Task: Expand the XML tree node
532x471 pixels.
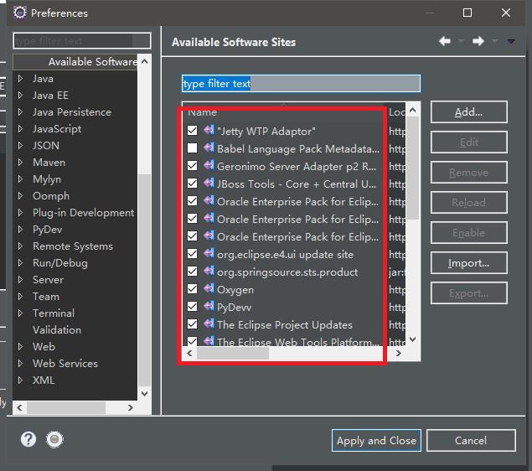Action: 20,380
